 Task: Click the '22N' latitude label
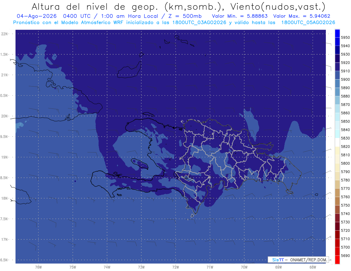[x=5, y=34]
